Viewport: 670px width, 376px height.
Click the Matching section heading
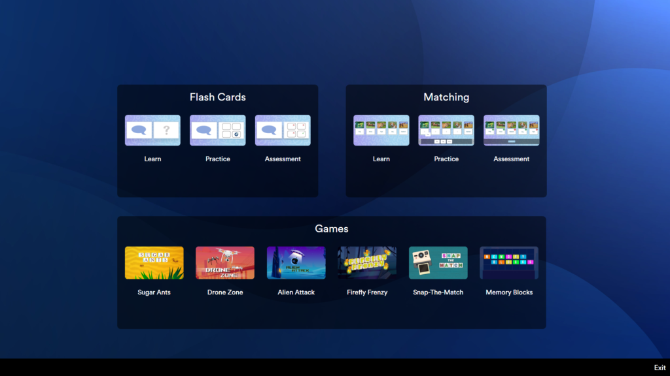pos(446,97)
